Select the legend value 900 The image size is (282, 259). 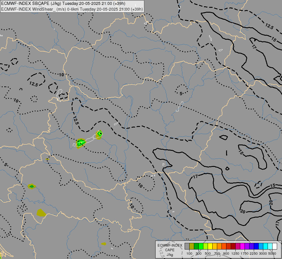[226, 254]
